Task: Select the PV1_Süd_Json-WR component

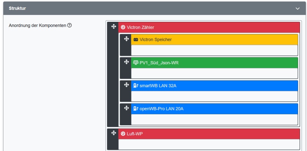Action: [215, 63]
